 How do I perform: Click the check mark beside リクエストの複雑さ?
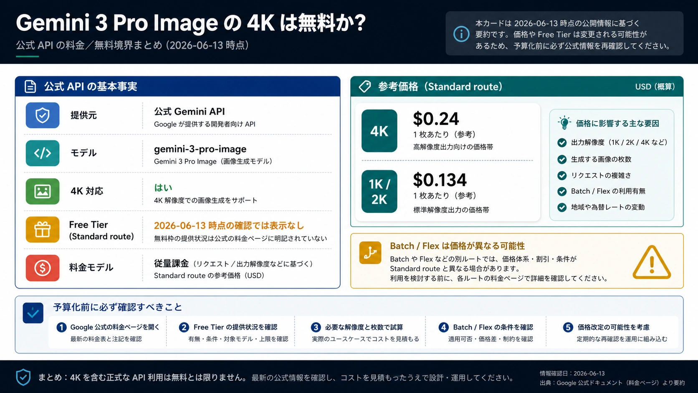pos(562,175)
